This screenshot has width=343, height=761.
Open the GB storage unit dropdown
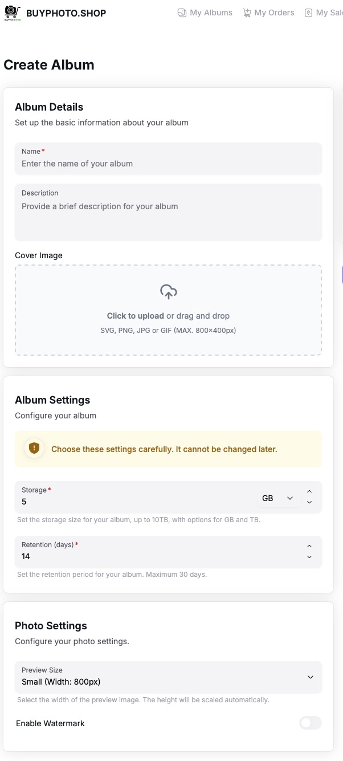click(277, 498)
